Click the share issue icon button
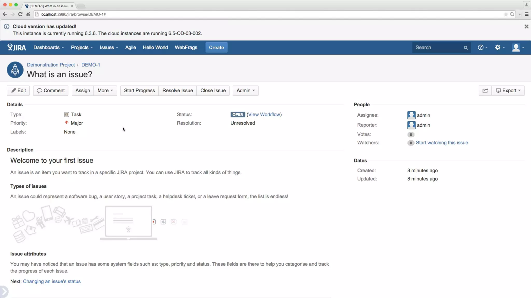The width and height of the screenshot is (531, 298). pyautogui.click(x=485, y=91)
